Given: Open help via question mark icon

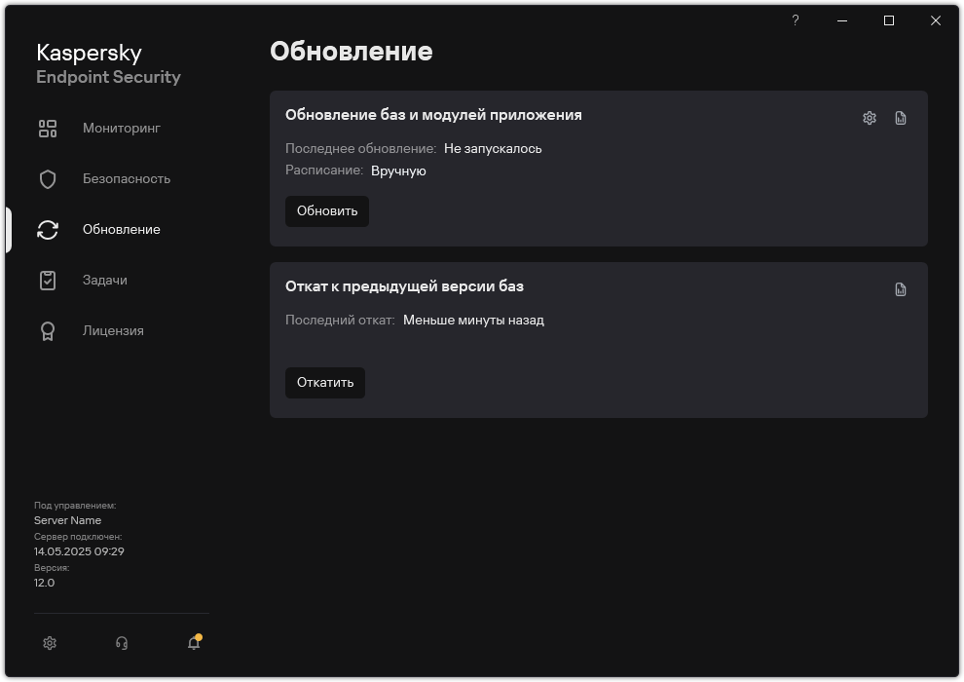Looking at the screenshot, I should pos(795,19).
